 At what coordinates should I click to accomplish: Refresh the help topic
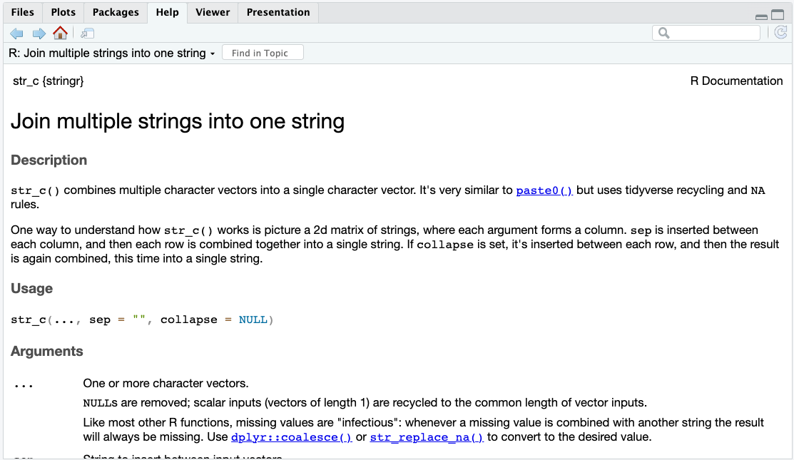[780, 33]
